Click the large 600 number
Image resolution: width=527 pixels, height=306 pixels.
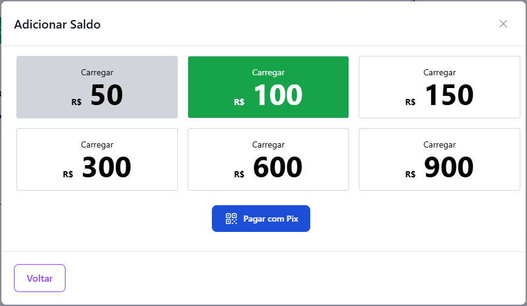point(277,167)
